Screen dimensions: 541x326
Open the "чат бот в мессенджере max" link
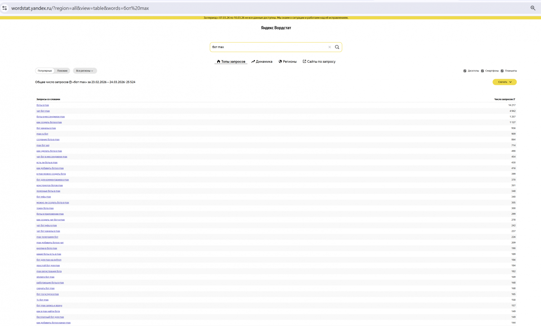52,157
